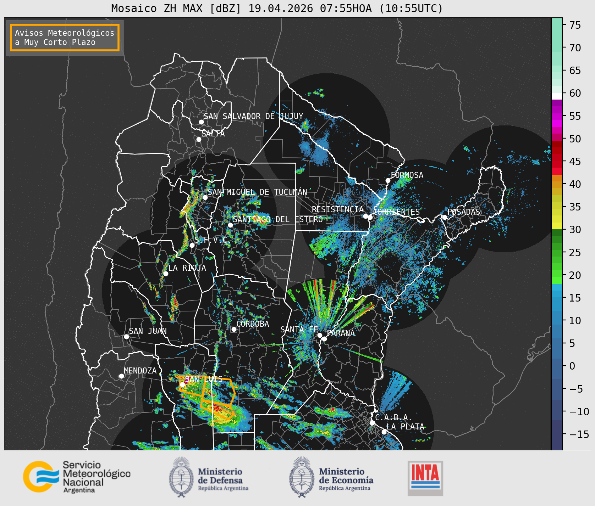595x506 pixels.
Task: Click the San Luis city marker dot
Action: click(182, 384)
